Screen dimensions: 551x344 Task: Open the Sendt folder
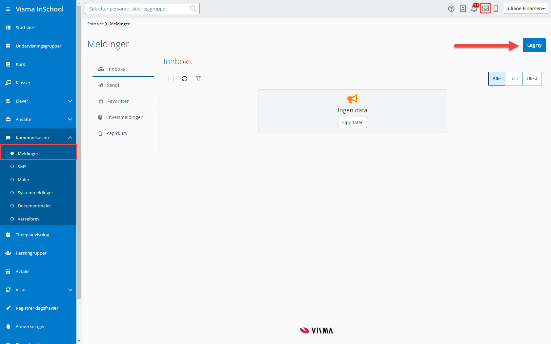[113, 85]
